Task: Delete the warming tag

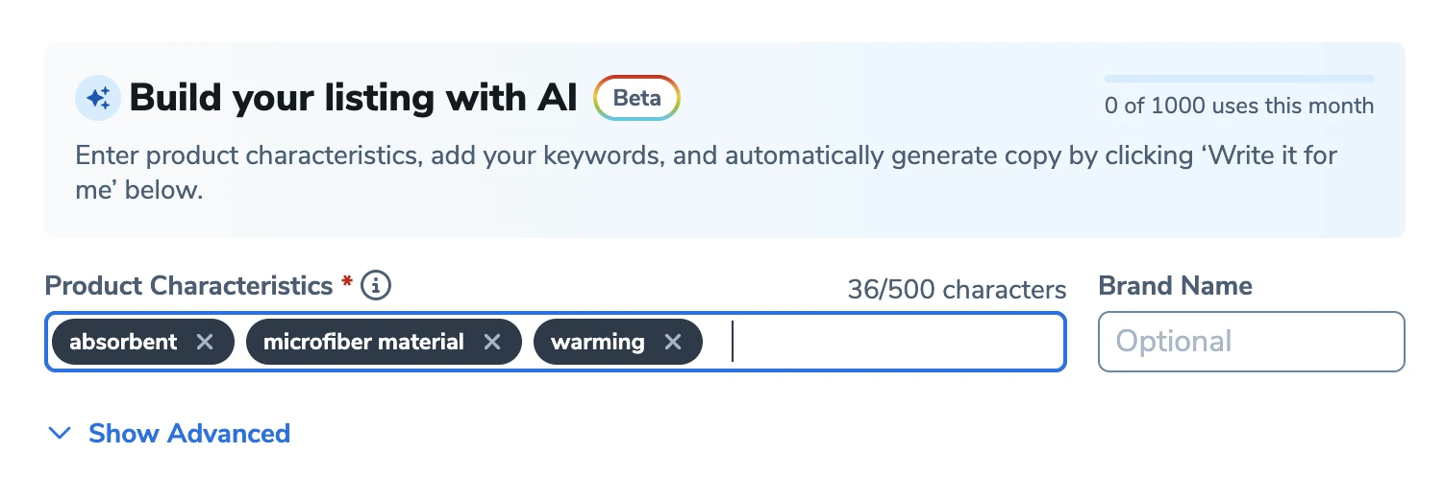Action: point(673,342)
